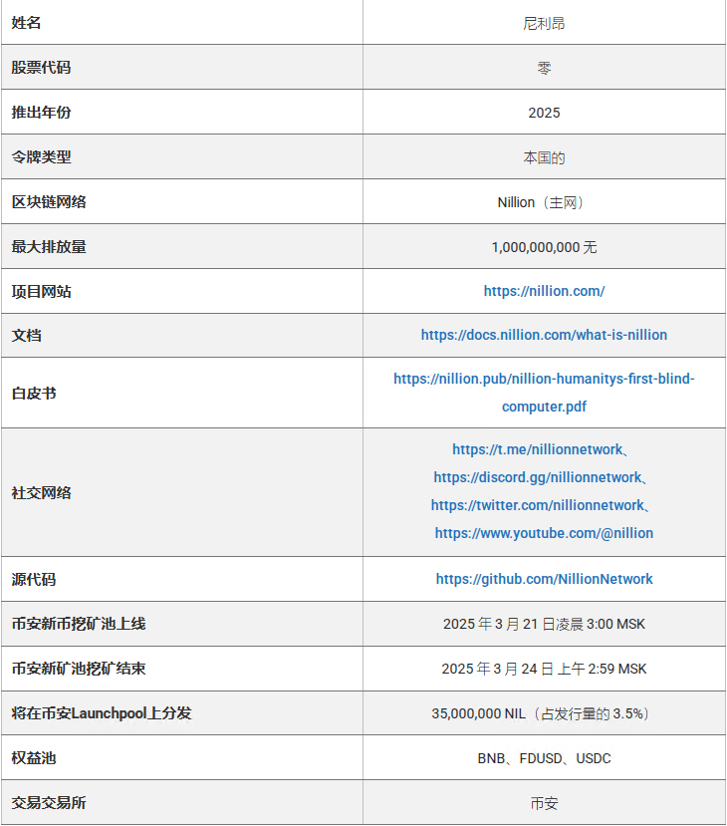Select the 股票代码 label
727x826 pixels.
pyautogui.click(x=41, y=68)
